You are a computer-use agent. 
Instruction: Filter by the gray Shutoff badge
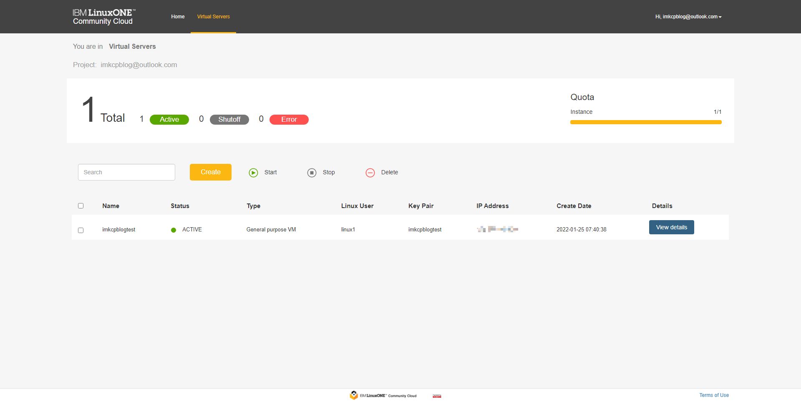(x=229, y=120)
